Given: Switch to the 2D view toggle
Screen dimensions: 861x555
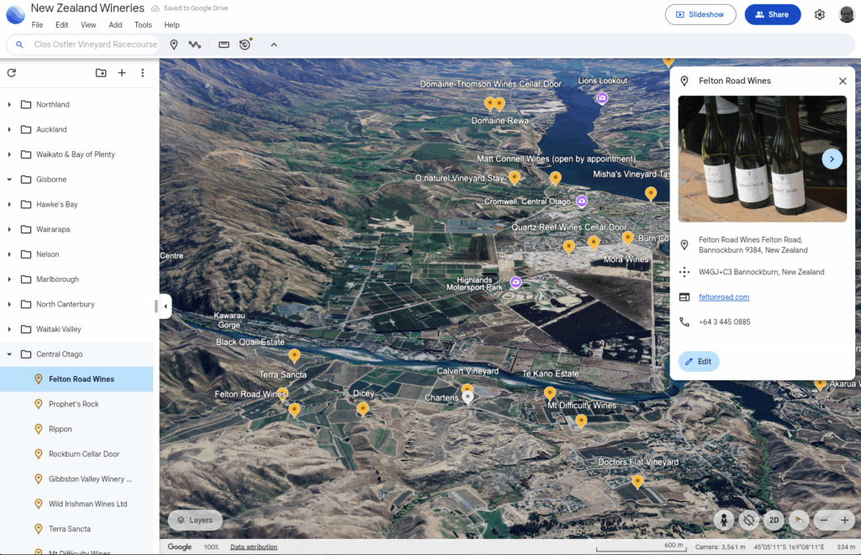Looking at the screenshot, I should click(774, 520).
